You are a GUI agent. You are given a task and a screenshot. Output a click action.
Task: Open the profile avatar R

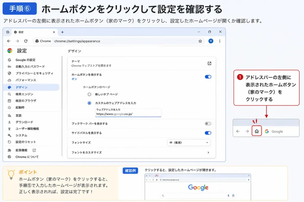pyautogui.click(x=211, y=41)
